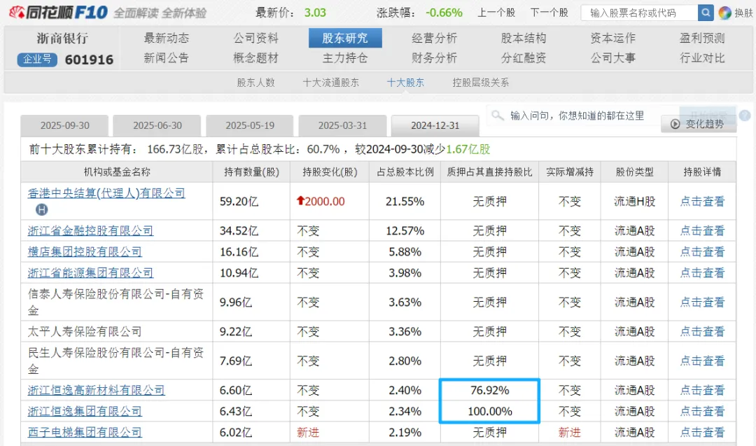Open 香港中央结算(代理人)有限公司 link
Image resolution: width=756 pixels, height=446 pixels.
[x=106, y=193]
